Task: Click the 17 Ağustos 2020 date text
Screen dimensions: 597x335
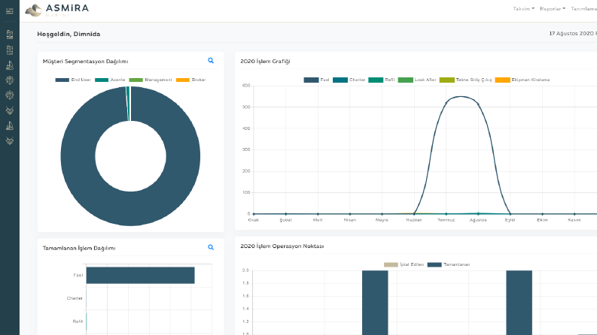Action: tap(573, 33)
